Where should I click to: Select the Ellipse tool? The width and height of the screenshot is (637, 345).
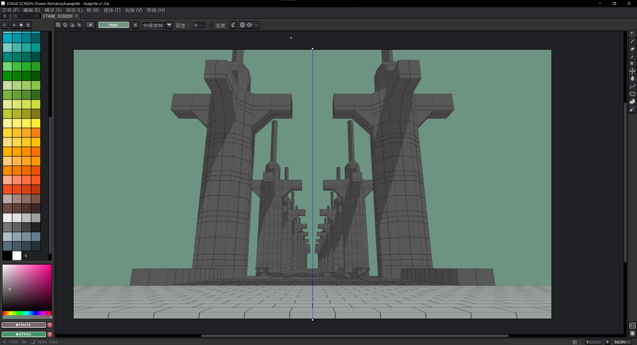tap(632, 94)
